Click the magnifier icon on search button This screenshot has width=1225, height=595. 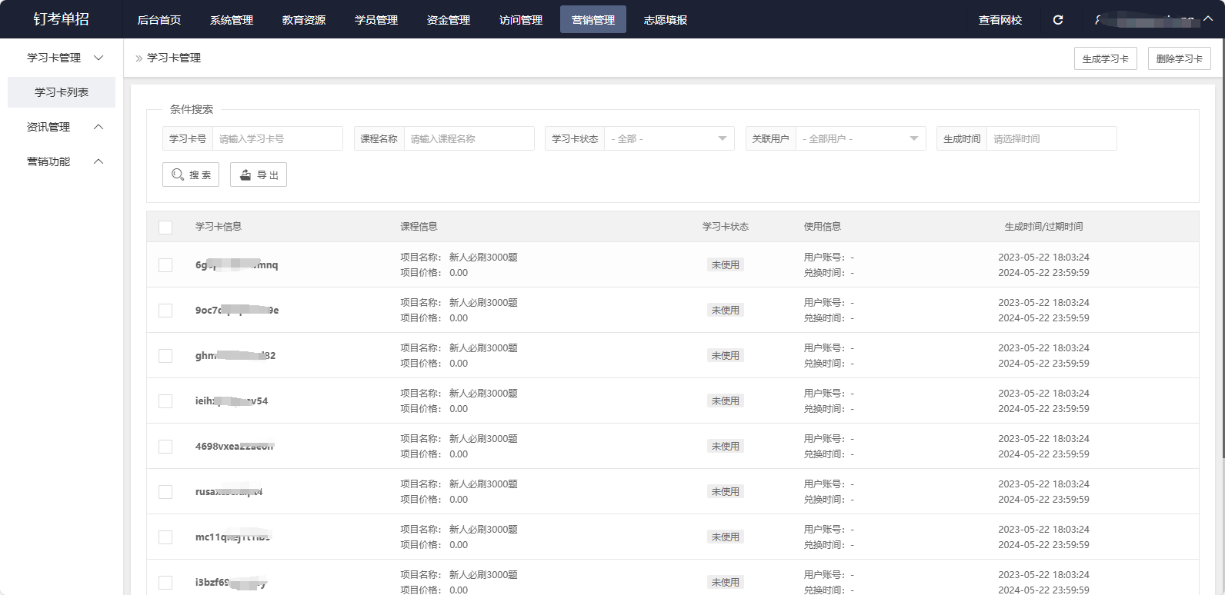point(178,175)
